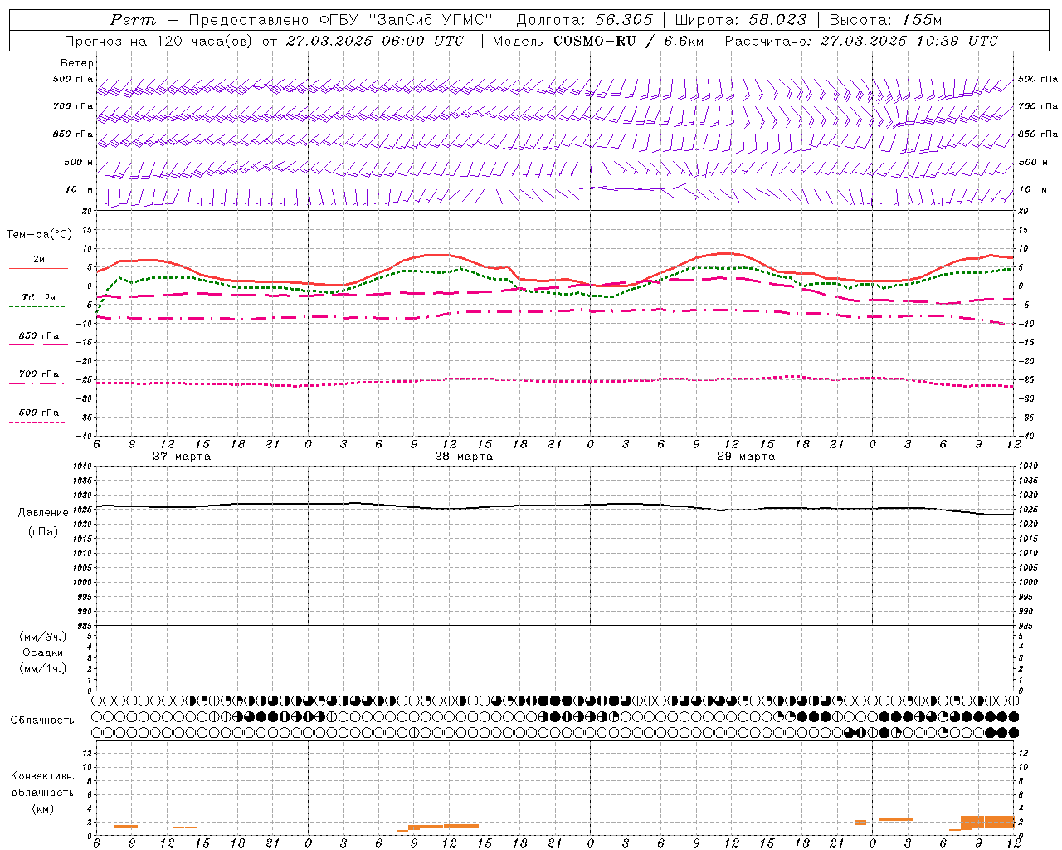Click the "Осадки" precipitation label
This screenshot has height=850, width=1062.
pyautogui.click(x=43, y=652)
